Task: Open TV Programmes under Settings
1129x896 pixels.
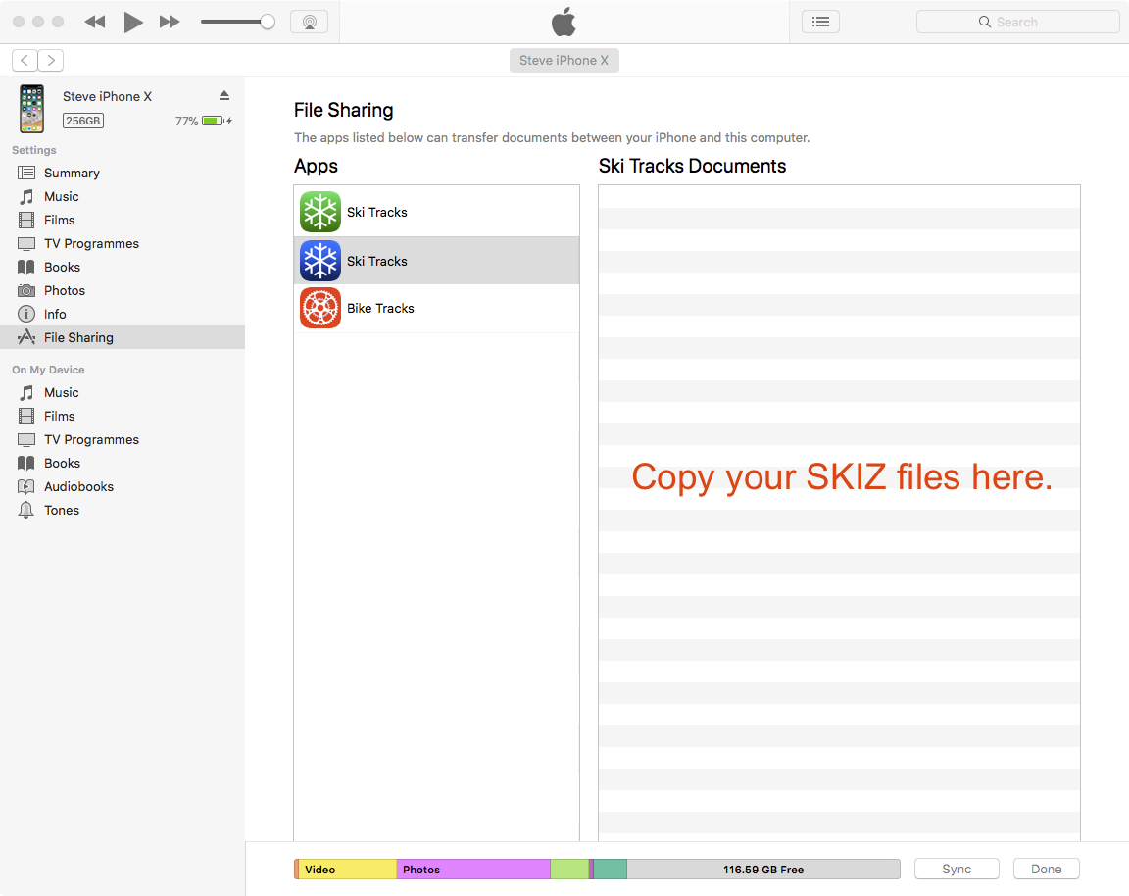Action: coord(123,243)
